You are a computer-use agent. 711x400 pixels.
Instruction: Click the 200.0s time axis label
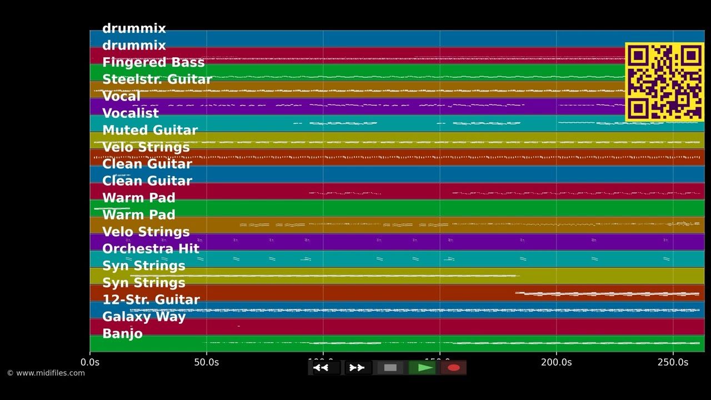click(x=556, y=362)
